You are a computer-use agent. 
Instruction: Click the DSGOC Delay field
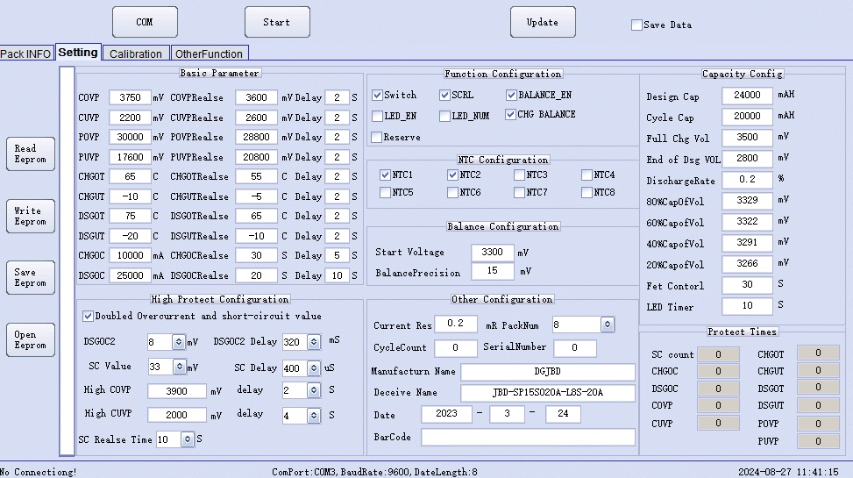coord(337,275)
